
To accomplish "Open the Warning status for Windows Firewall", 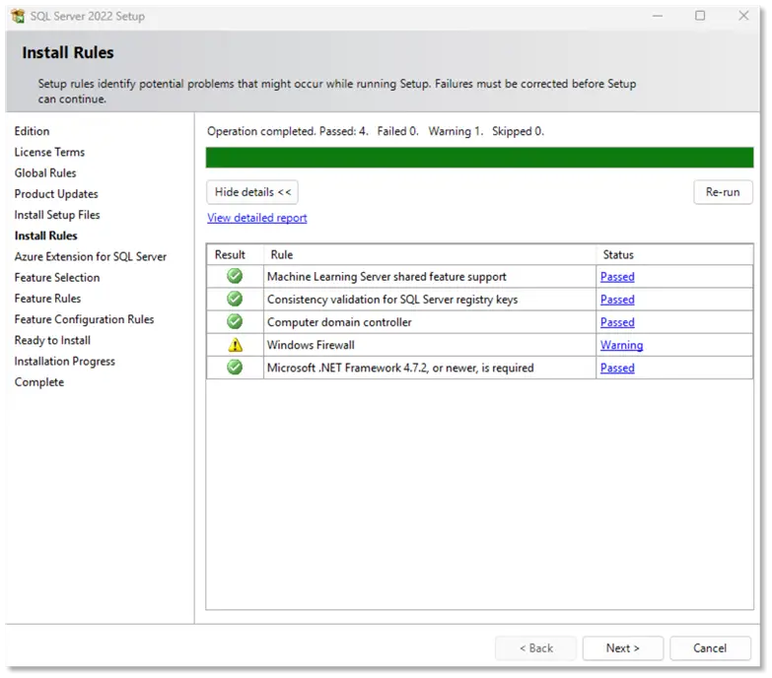I will pos(622,345).
